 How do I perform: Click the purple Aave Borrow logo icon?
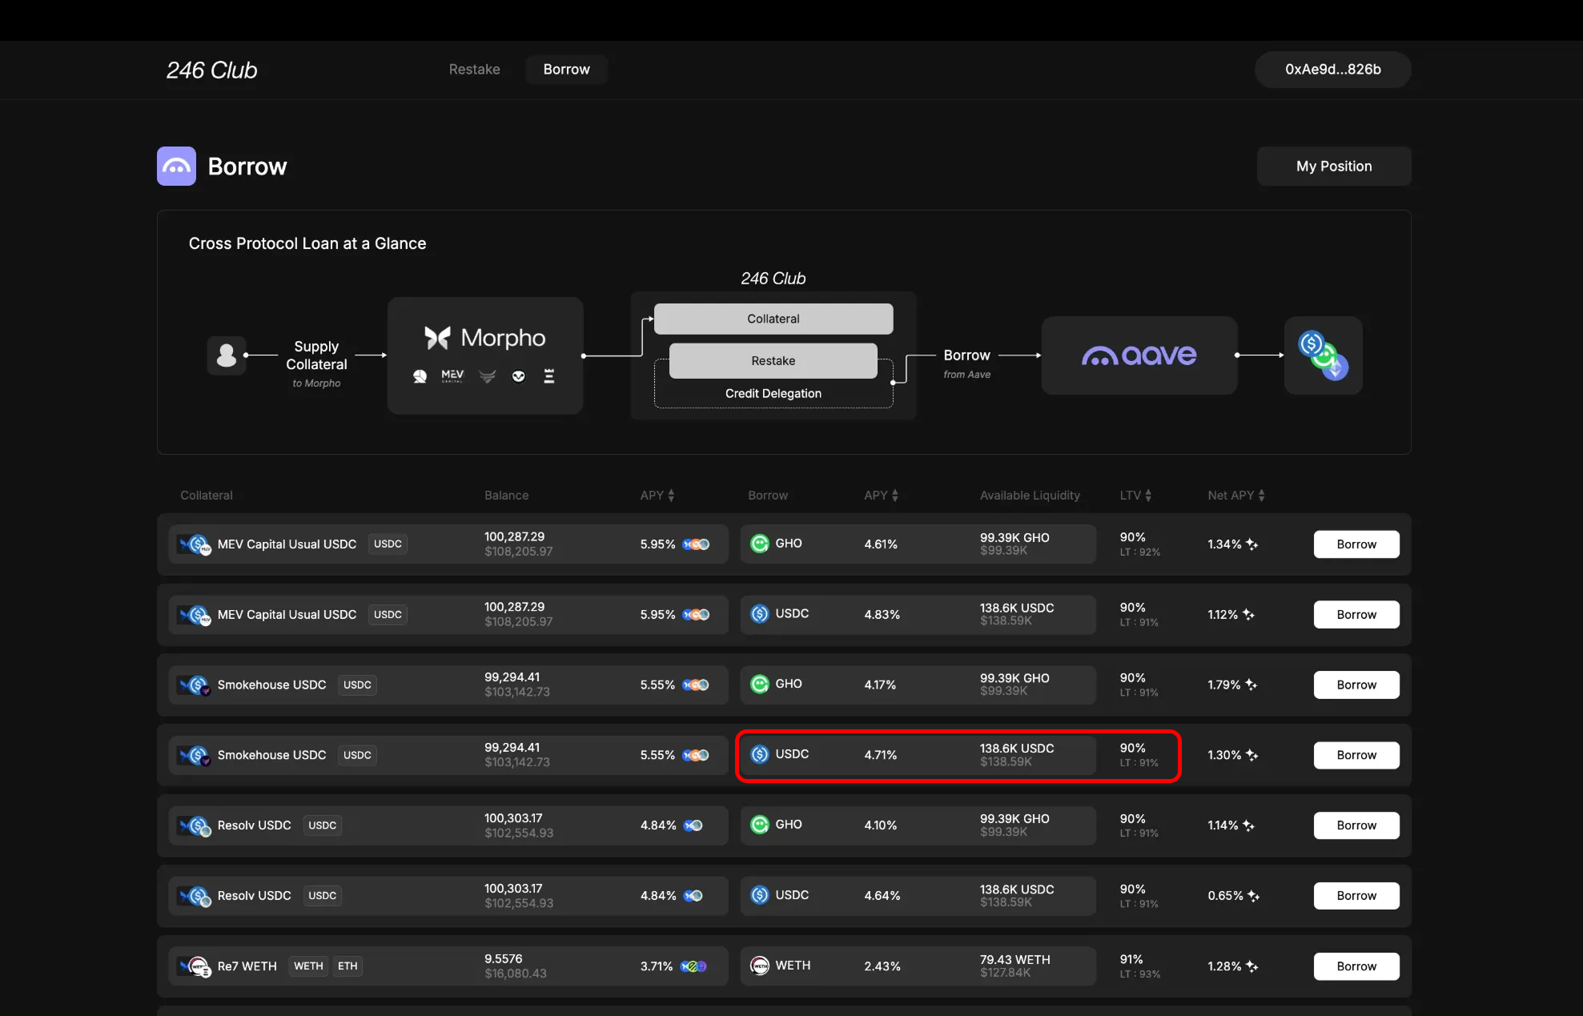[176, 166]
